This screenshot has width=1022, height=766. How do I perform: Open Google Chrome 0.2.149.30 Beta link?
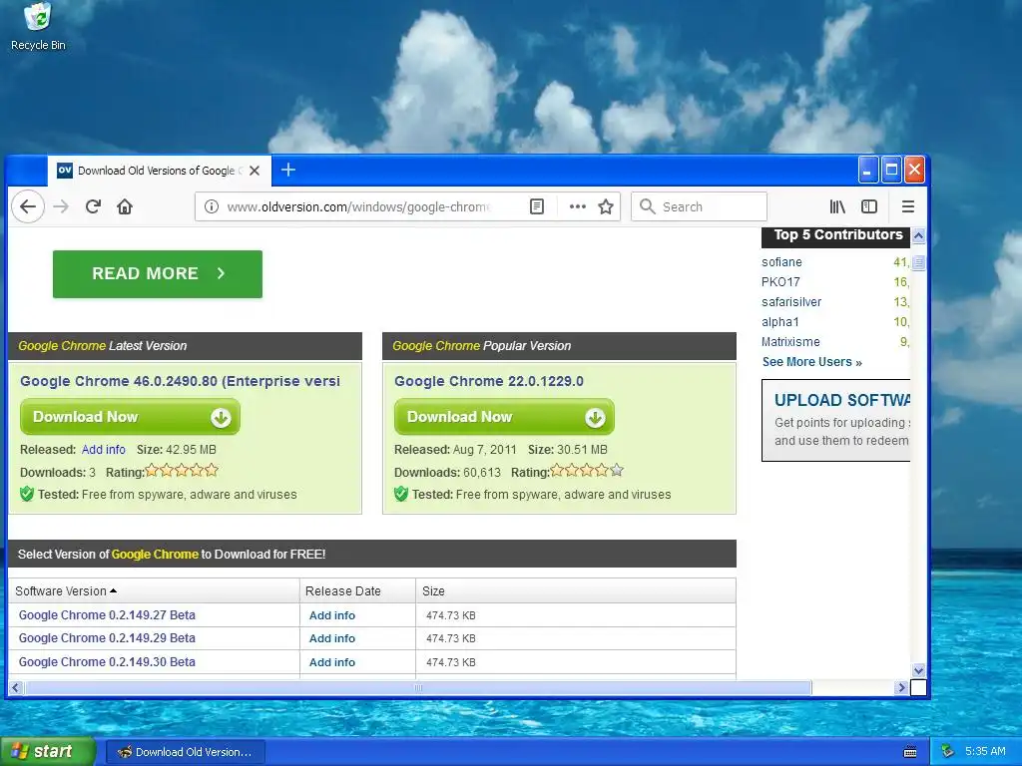pyautogui.click(x=107, y=662)
